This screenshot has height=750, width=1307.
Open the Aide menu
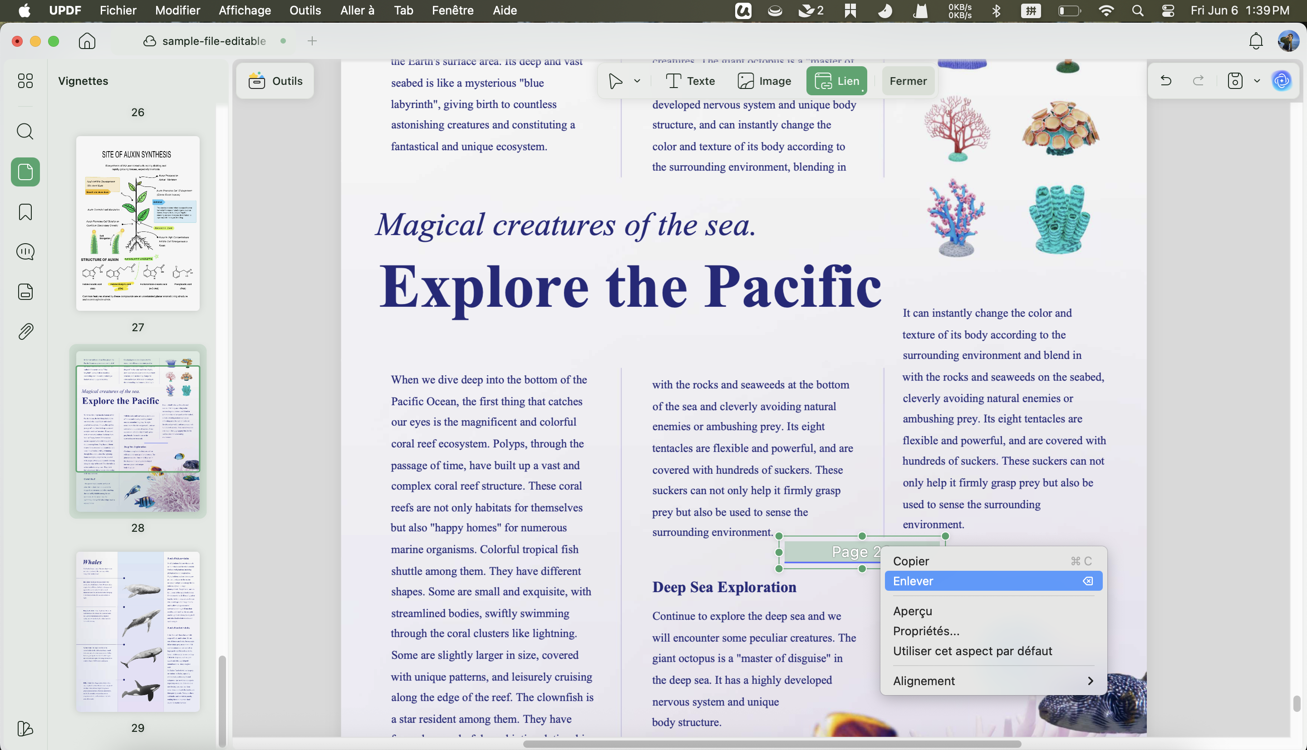pyautogui.click(x=505, y=10)
